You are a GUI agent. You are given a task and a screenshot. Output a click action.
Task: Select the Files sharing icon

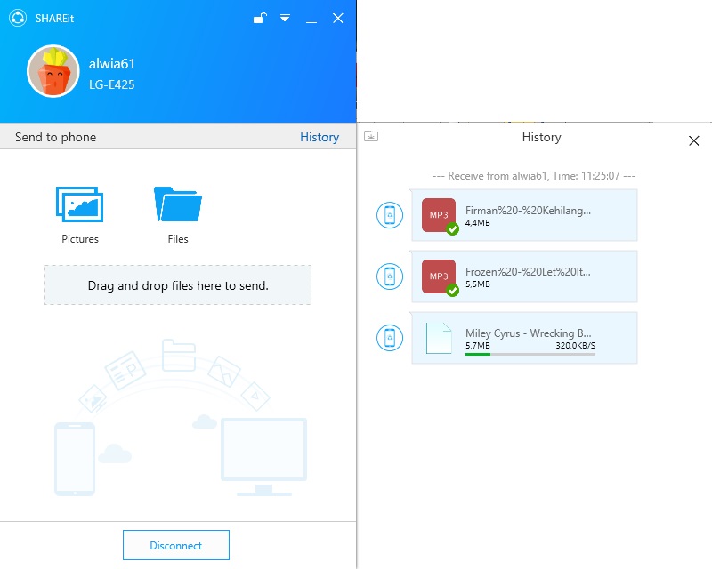(175, 203)
